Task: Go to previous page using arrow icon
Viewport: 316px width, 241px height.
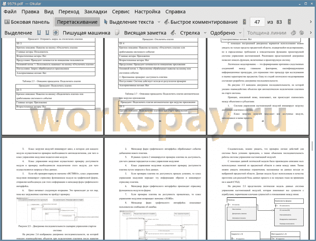Action: [x=245, y=22]
